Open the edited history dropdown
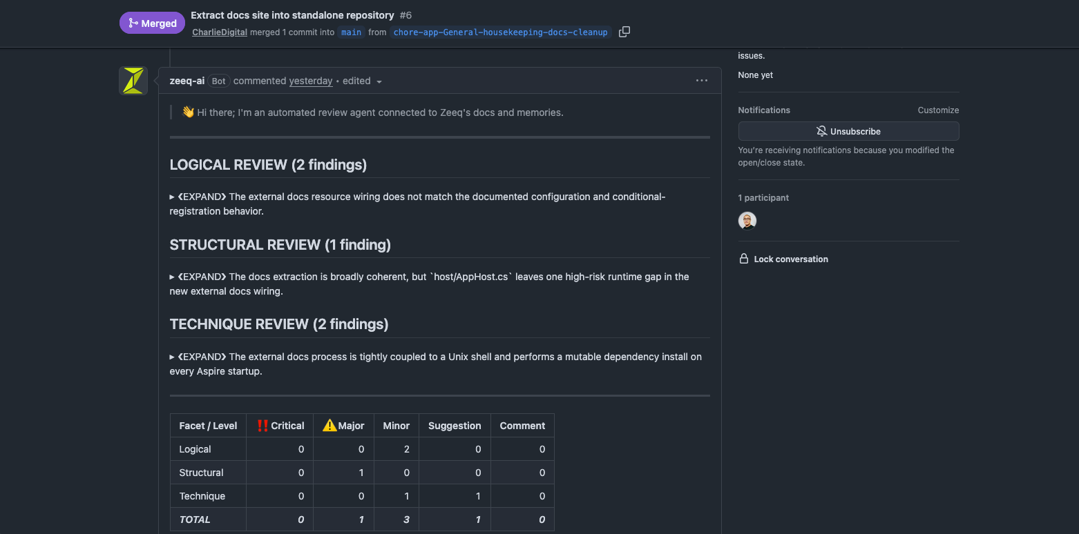 click(362, 81)
